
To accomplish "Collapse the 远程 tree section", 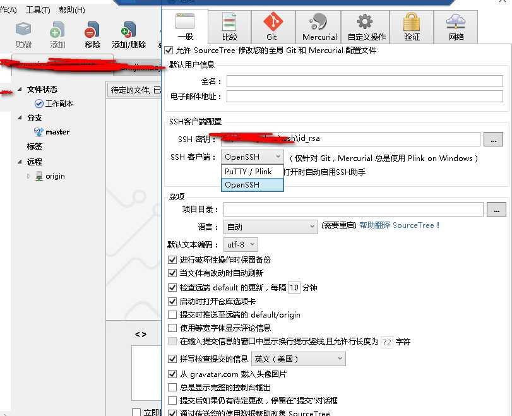I will point(20,162).
